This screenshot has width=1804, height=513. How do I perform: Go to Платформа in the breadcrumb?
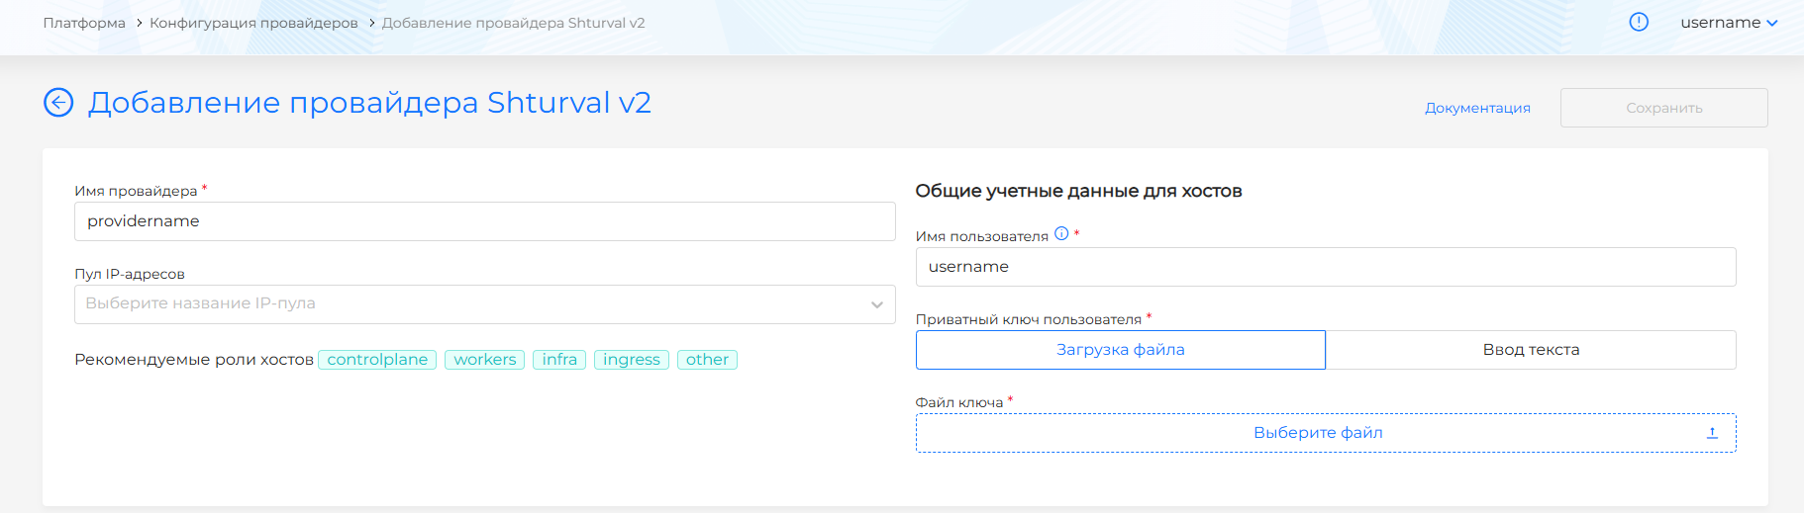tap(84, 23)
